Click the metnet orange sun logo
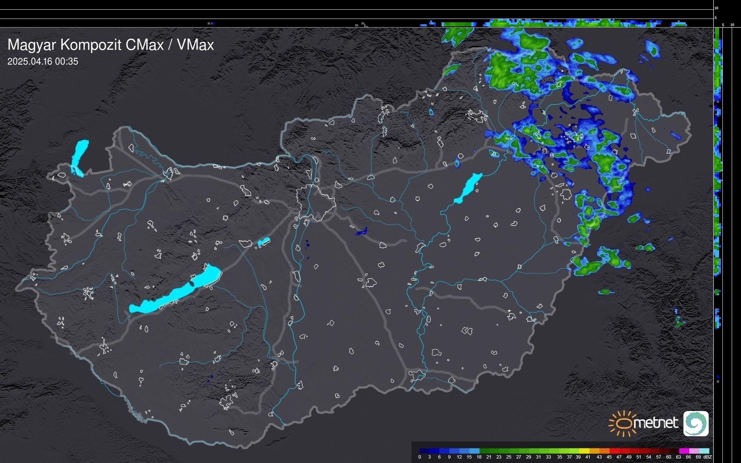The height and width of the screenshot is (463, 741). tap(624, 423)
